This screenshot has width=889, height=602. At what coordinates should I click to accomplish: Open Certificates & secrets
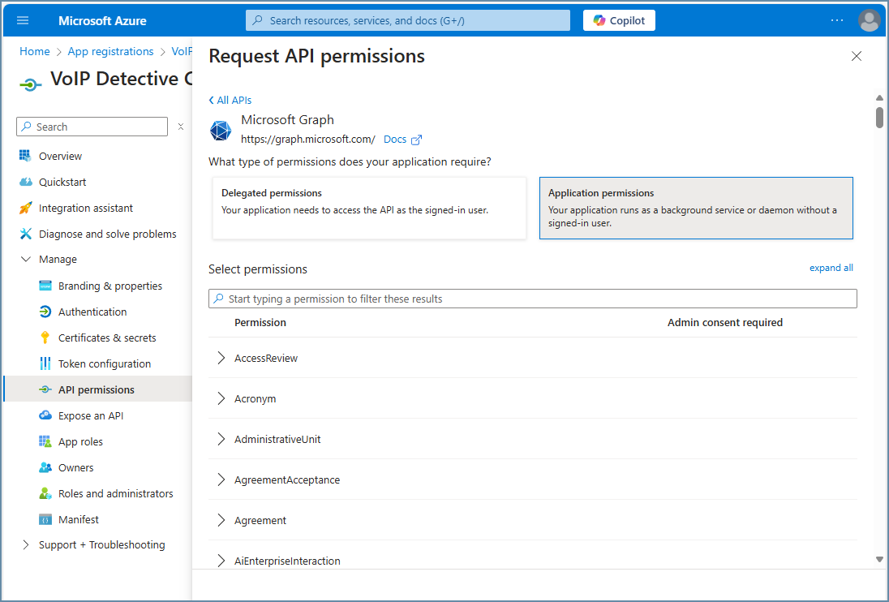pyautogui.click(x=107, y=338)
